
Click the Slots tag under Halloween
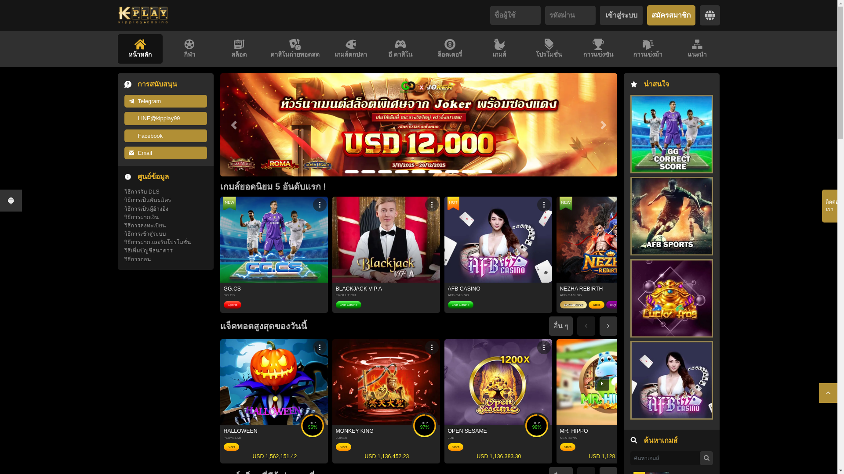[231, 447]
